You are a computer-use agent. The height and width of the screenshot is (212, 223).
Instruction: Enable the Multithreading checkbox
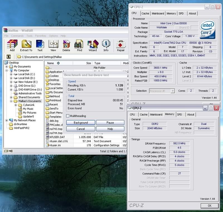(x=68, y=116)
